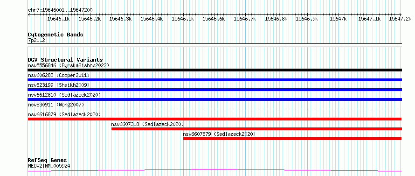Click the 15646.5k ruler tick label
The width and height of the screenshot is (415, 176).
(x=183, y=19)
